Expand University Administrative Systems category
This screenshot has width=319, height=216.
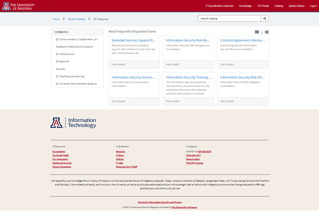pos(57,84)
